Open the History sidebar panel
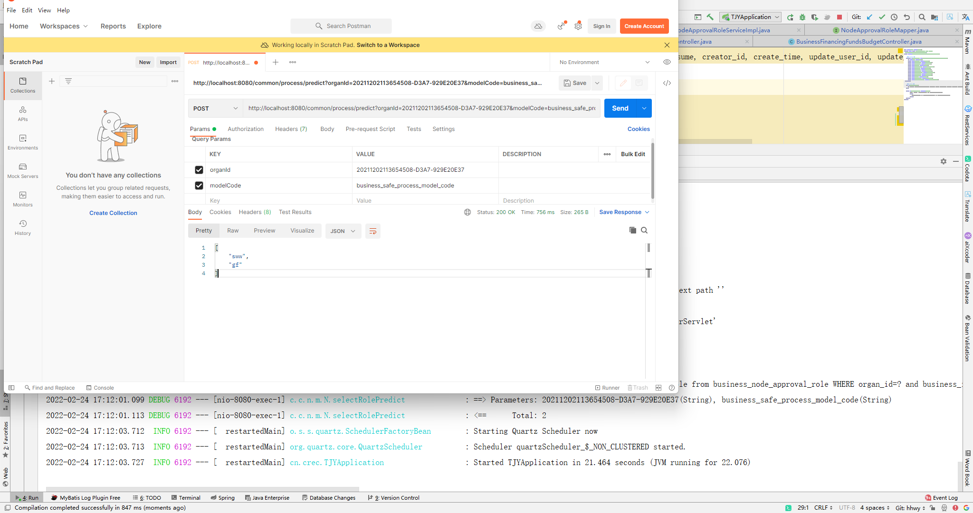Viewport: 973px width, 513px height. point(23,227)
